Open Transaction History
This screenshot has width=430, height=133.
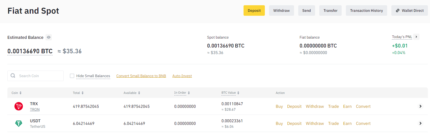point(366,10)
